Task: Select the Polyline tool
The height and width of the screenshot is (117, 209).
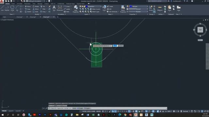Action: [7, 8]
